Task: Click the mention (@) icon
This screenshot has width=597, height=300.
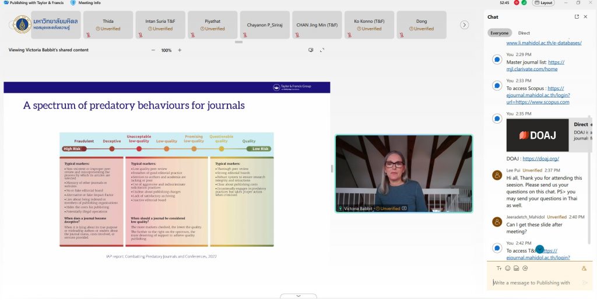Action: pyautogui.click(x=525, y=268)
